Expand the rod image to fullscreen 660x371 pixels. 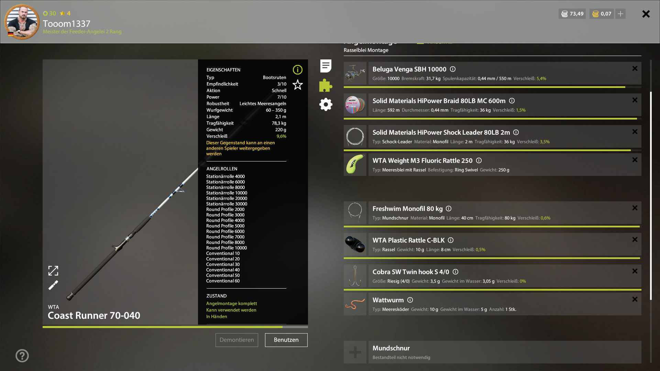click(x=53, y=271)
